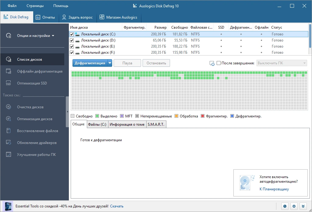
Task: Click the SSD optimization sidebar icon
Action: 9,83
